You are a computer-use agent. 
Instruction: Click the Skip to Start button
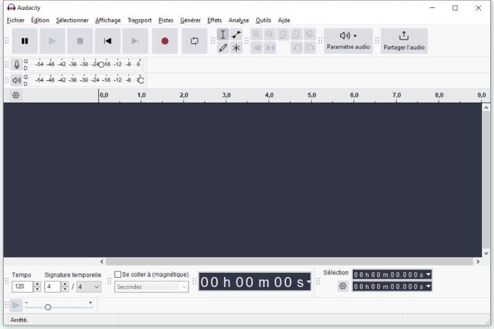coord(107,41)
